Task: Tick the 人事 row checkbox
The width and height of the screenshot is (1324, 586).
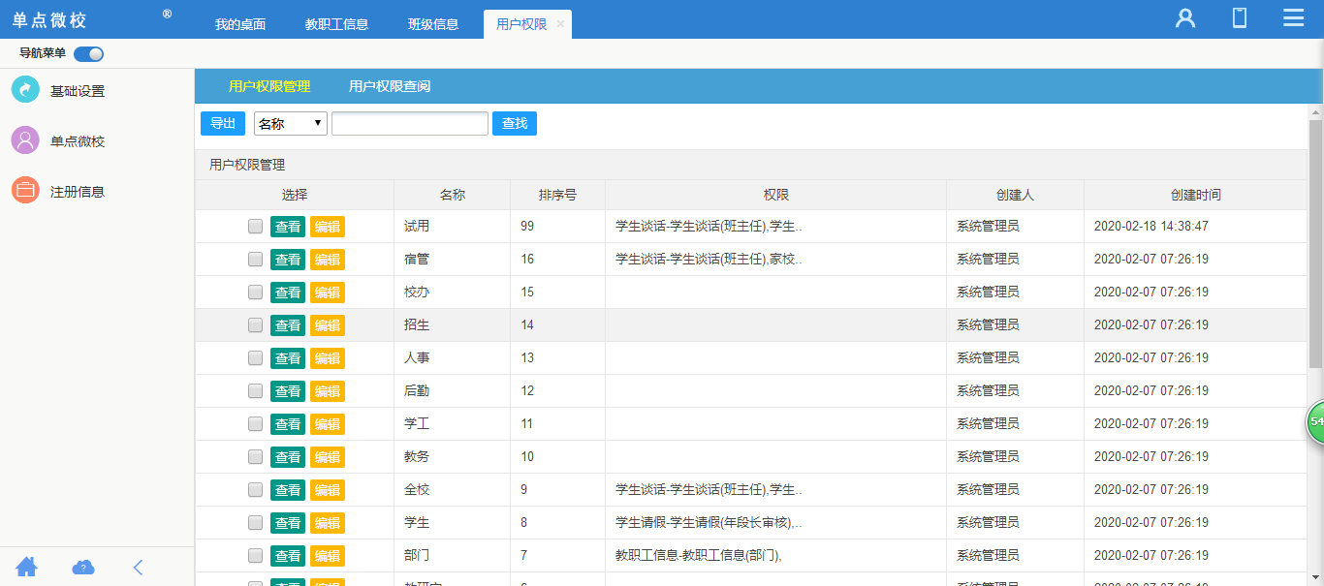Action: tap(255, 358)
